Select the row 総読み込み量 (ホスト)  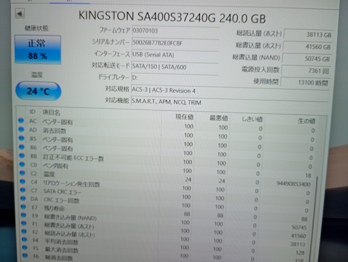pos(70,234)
